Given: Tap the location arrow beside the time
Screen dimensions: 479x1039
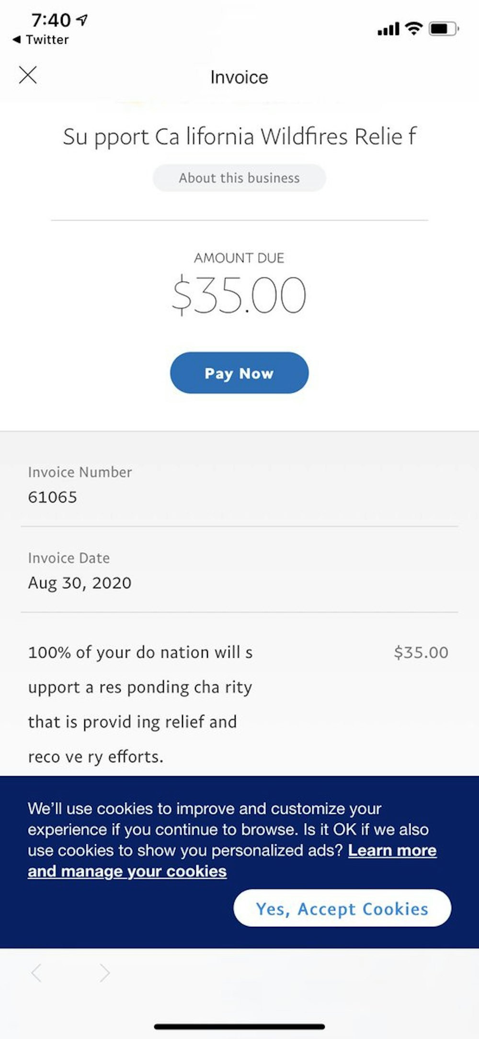Looking at the screenshot, I should 82,20.
